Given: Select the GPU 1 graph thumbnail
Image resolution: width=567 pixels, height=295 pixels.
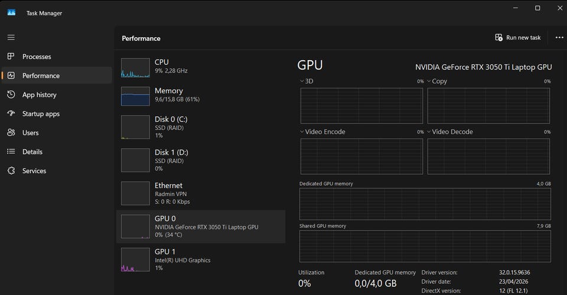Looking at the screenshot, I should click(135, 260).
